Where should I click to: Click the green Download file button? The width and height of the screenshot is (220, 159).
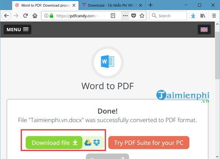54,143
